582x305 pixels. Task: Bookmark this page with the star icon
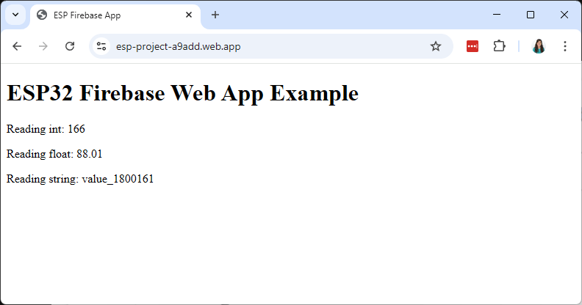pos(436,46)
